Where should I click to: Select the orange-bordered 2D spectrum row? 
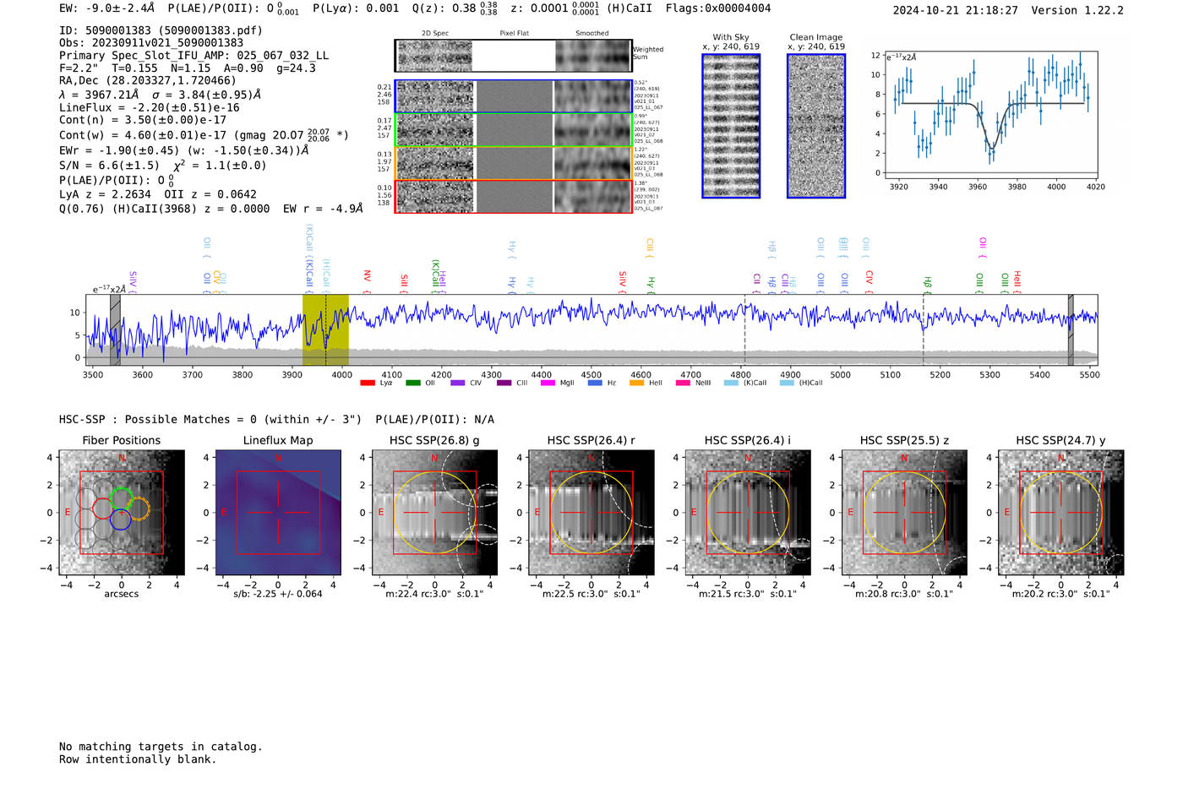point(514,163)
